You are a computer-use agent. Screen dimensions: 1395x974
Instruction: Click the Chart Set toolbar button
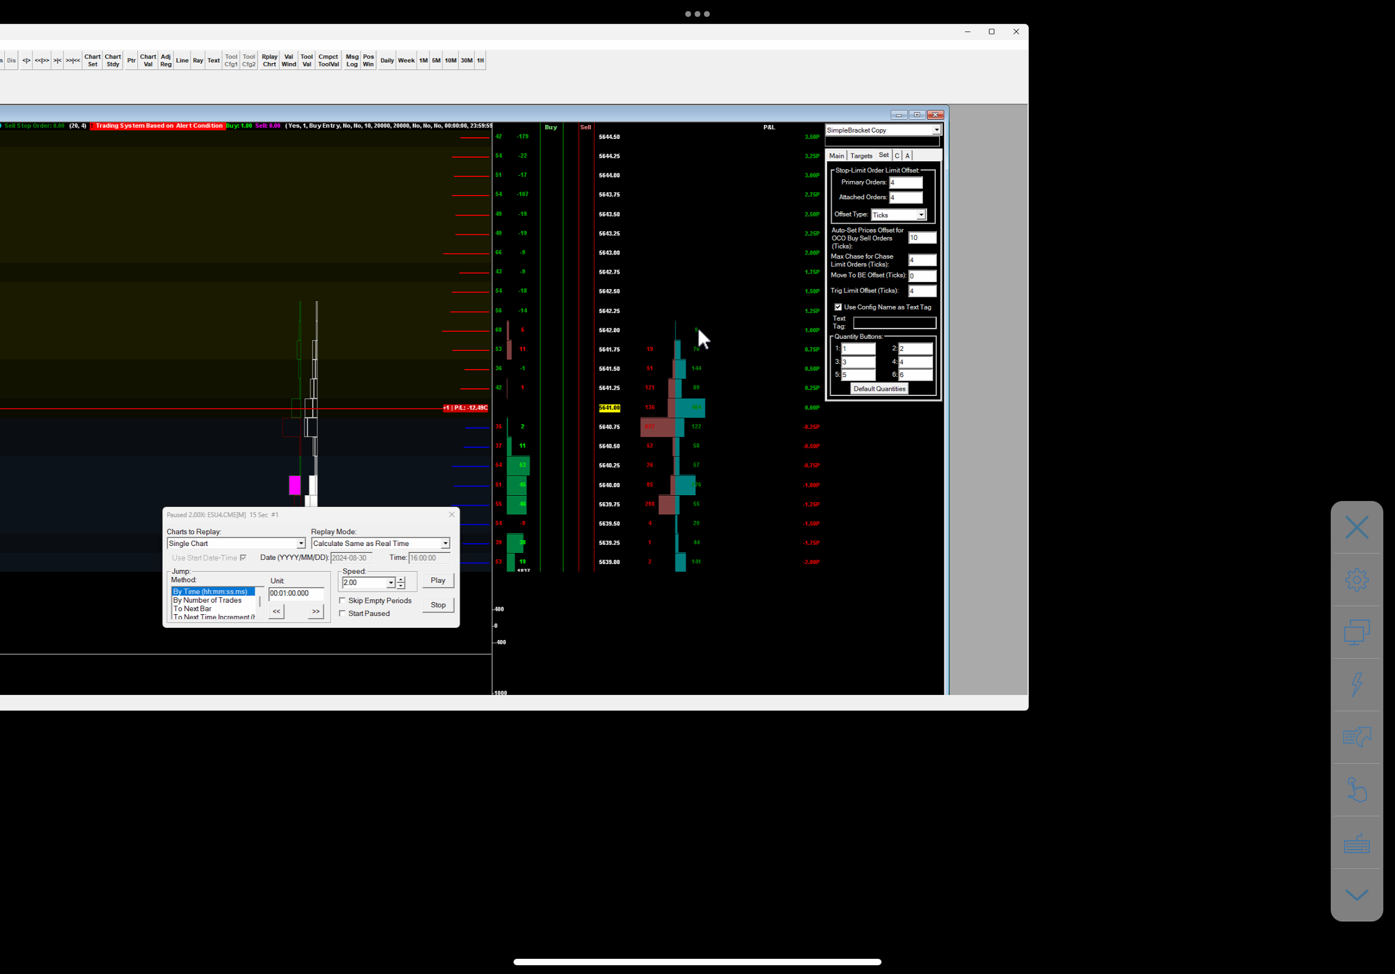(x=92, y=60)
